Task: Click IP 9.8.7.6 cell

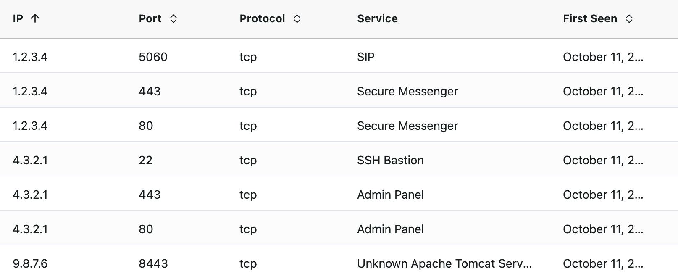Action: point(30,263)
